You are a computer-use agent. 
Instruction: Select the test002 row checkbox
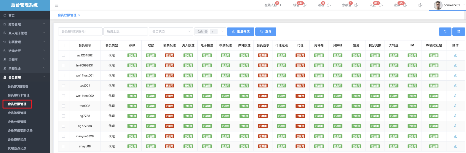(x=63, y=106)
